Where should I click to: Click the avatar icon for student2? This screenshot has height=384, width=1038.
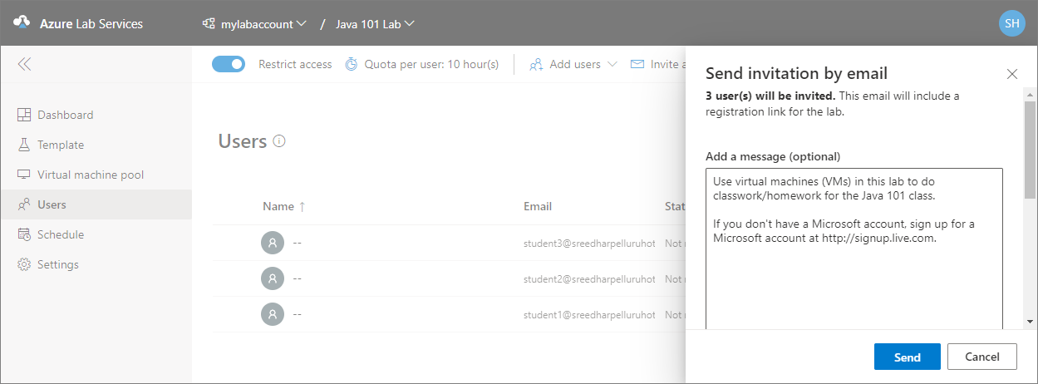pyautogui.click(x=272, y=278)
